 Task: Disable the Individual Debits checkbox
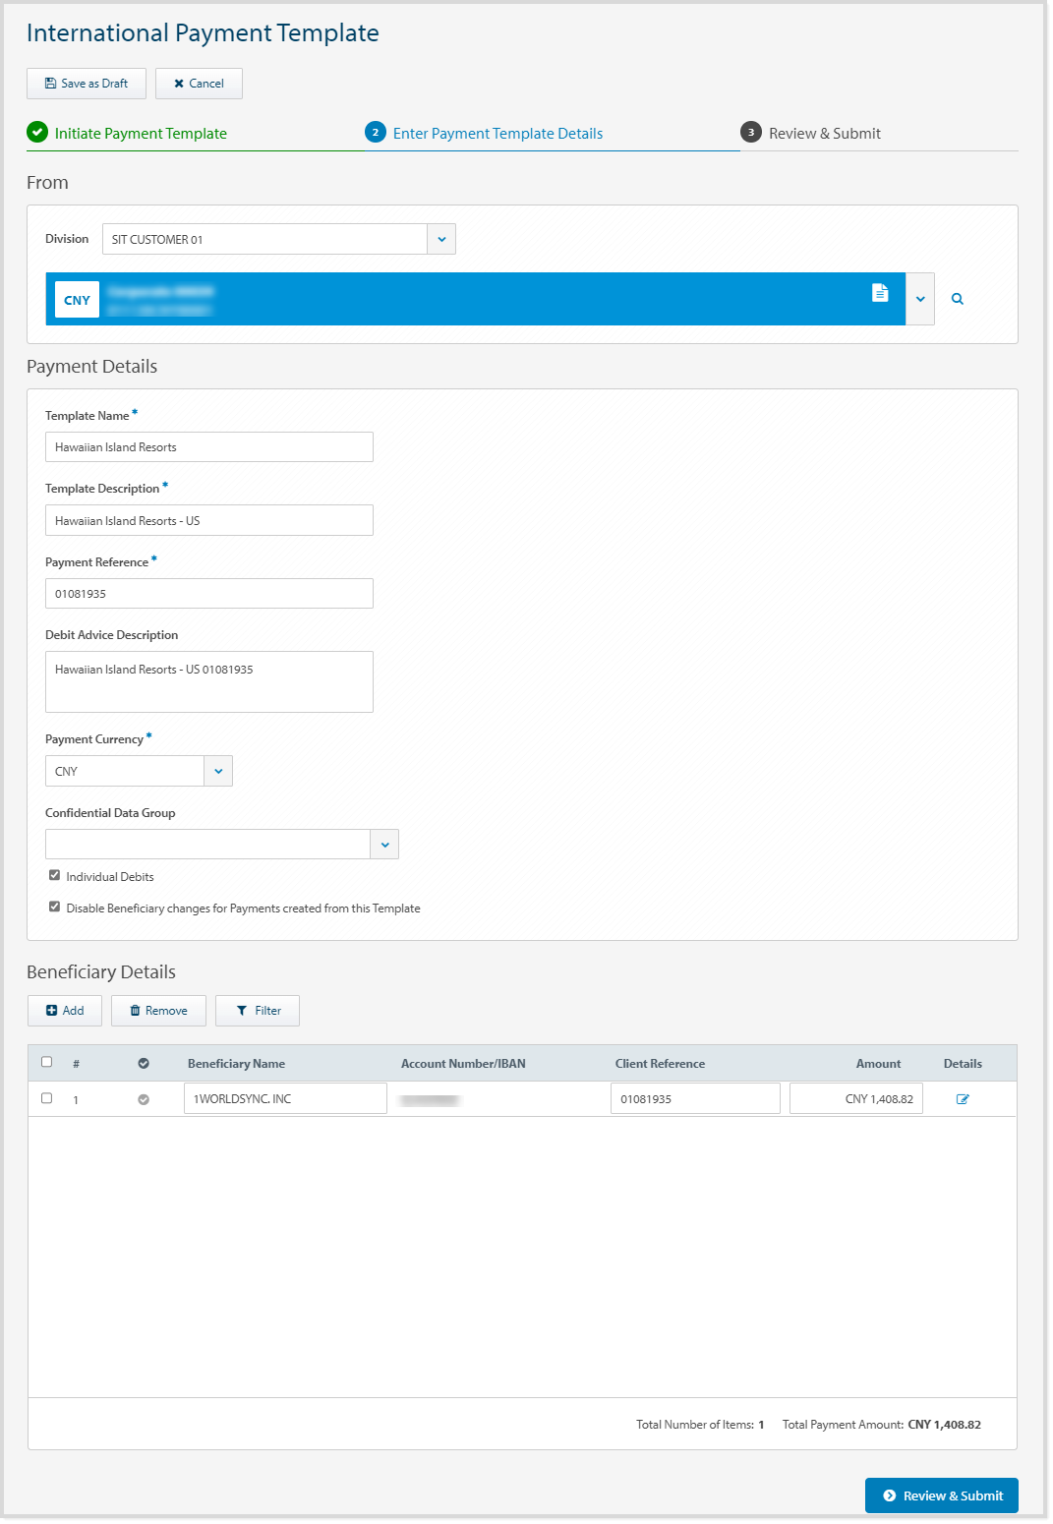tap(54, 875)
